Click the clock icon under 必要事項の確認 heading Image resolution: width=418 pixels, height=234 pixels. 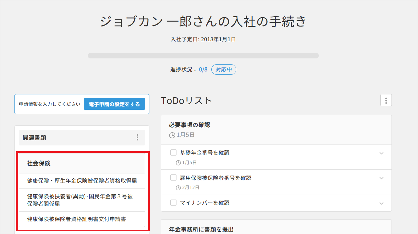[172, 135]
